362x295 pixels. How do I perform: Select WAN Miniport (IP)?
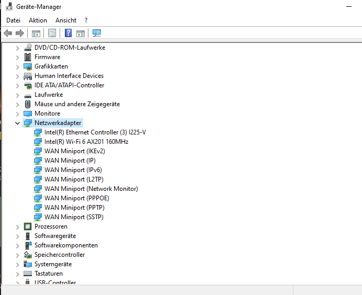pyautogui.click(x=70, y=161)
